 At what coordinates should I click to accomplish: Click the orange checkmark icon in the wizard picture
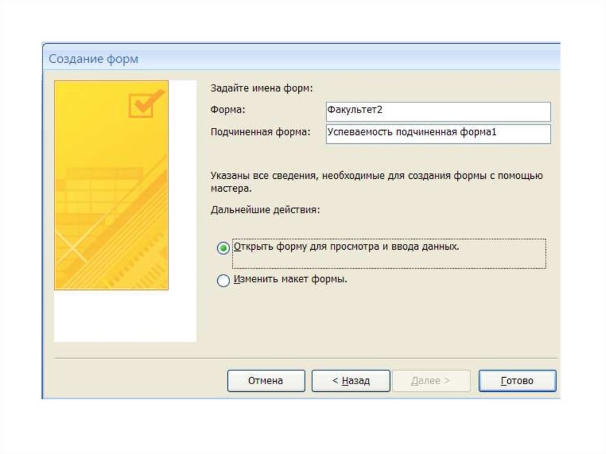pyautogui.click(x=145, y=104)
